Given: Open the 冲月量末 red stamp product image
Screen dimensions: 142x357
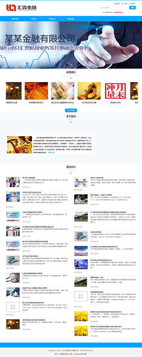Looking at the screenshot, I should 115,91.
